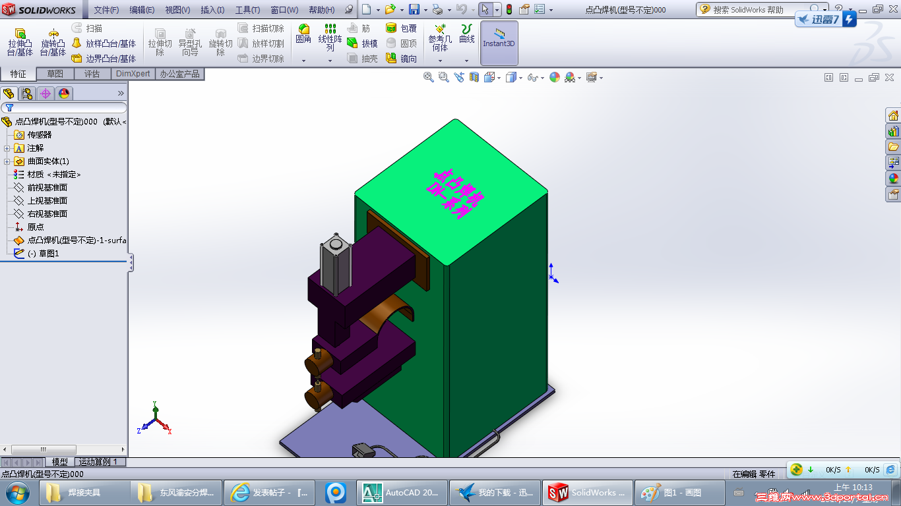Click the Previous View icon in view toolbar
This screenshot has height=506, width=901.
[x=458, y=77]
